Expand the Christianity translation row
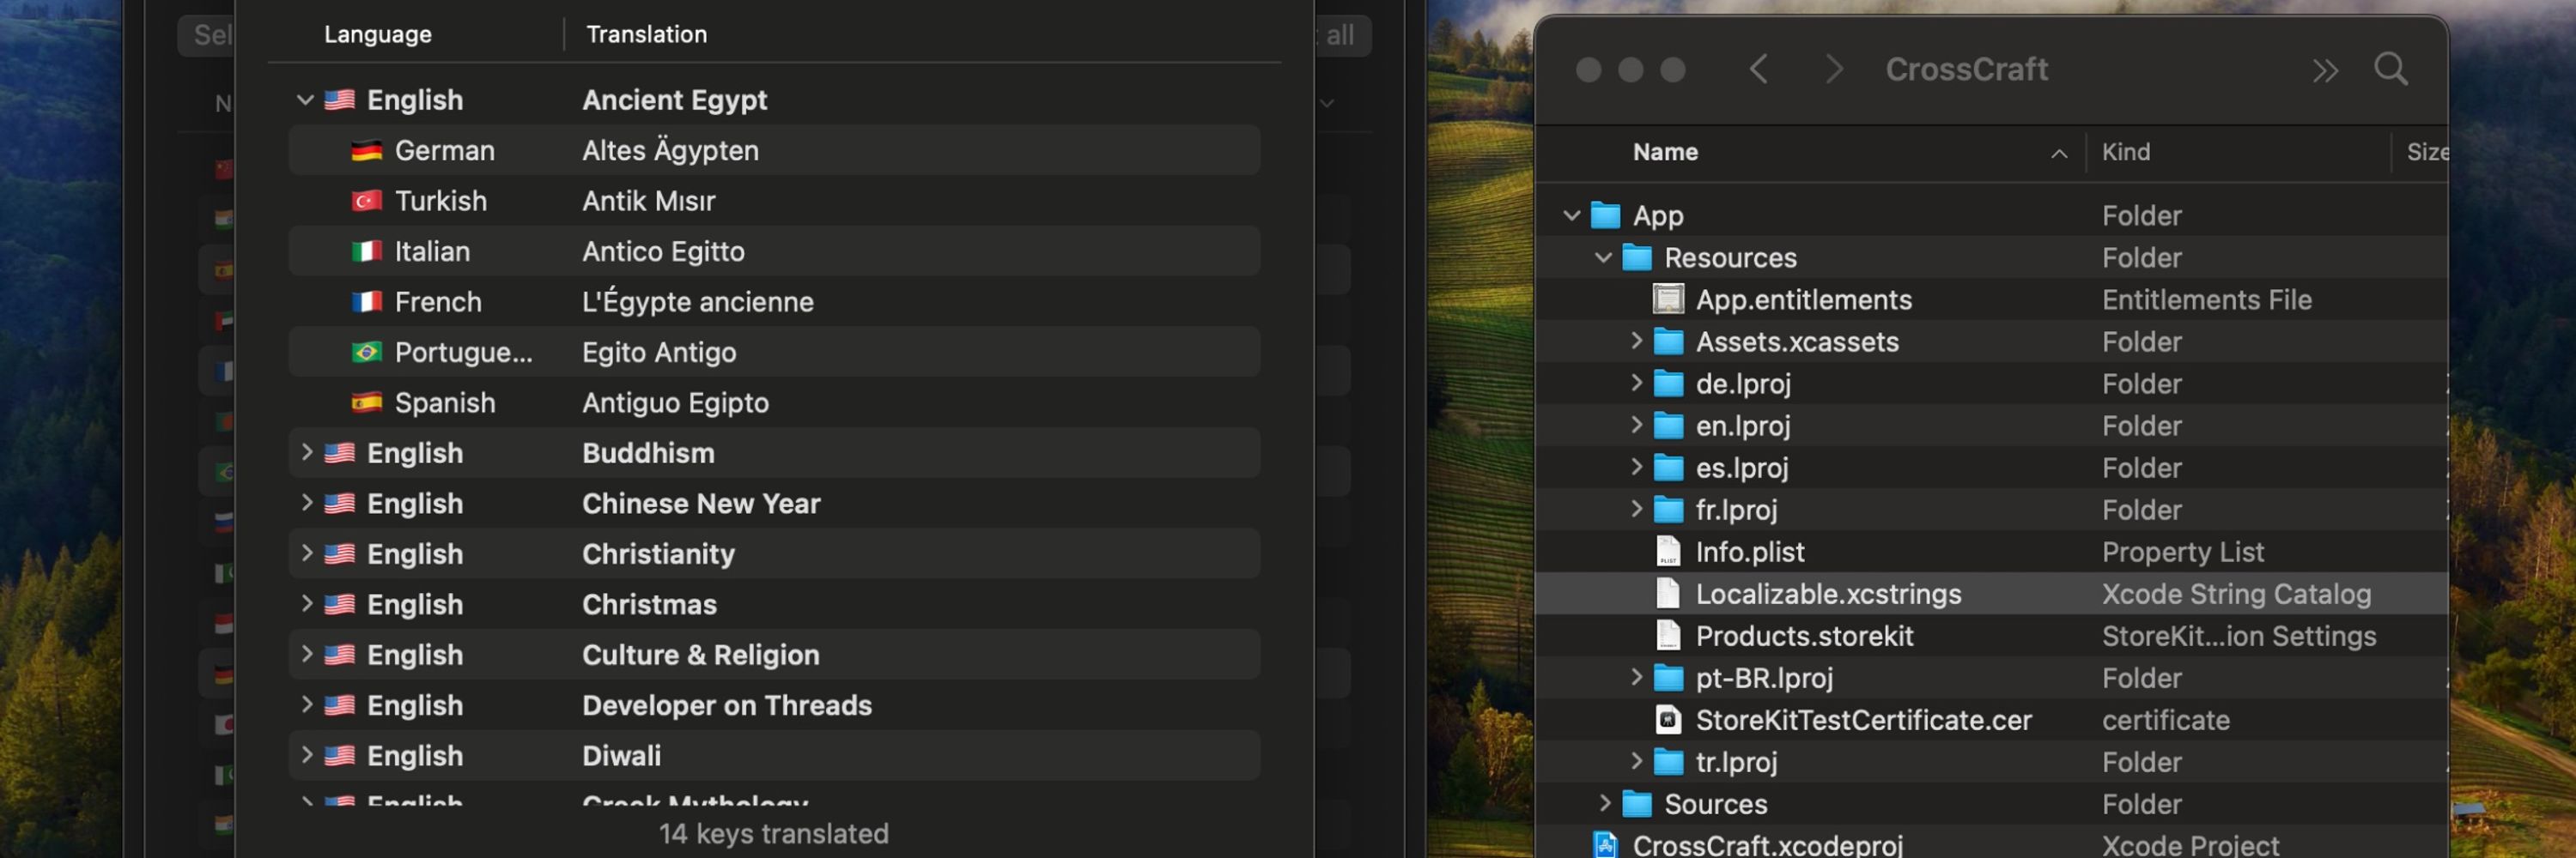2576x858 pixels. point(307,553)
